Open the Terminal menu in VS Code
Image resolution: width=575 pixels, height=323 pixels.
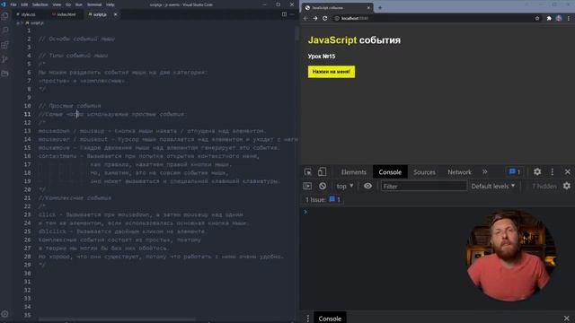point(94,4)
